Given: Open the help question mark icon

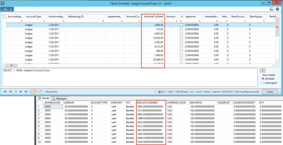Looking at the screenshot, I should [277, 9].
